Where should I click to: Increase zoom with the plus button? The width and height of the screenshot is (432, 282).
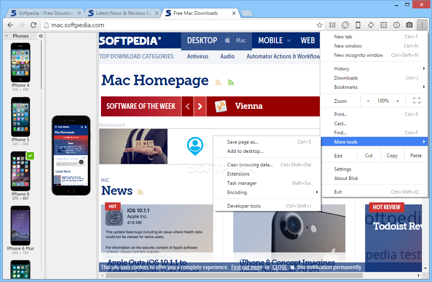coord(398,101)
